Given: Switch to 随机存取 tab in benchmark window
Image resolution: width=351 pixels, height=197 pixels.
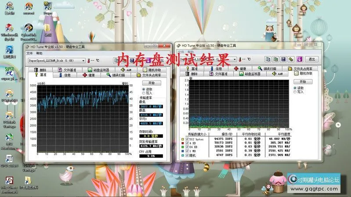Looking at the screenshot, I should click(152, 70).
